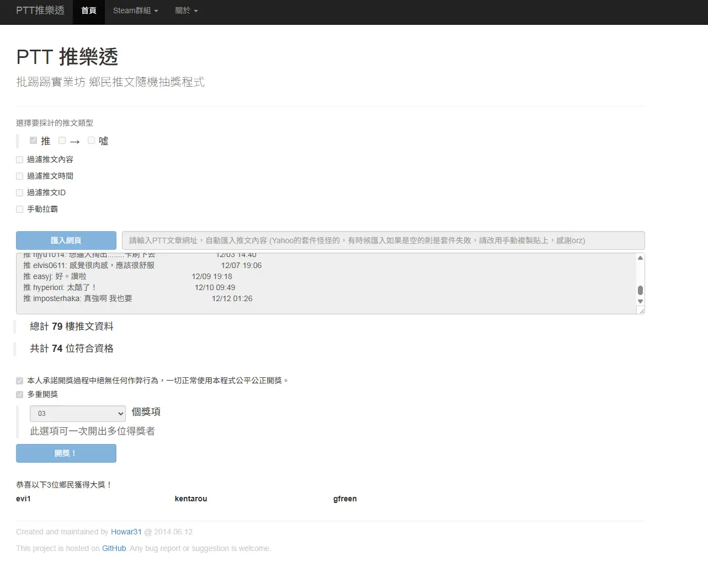Check the 過濾推文時間 option
Viewport: 708px width, 578px height.
click(x=20, y=176)
